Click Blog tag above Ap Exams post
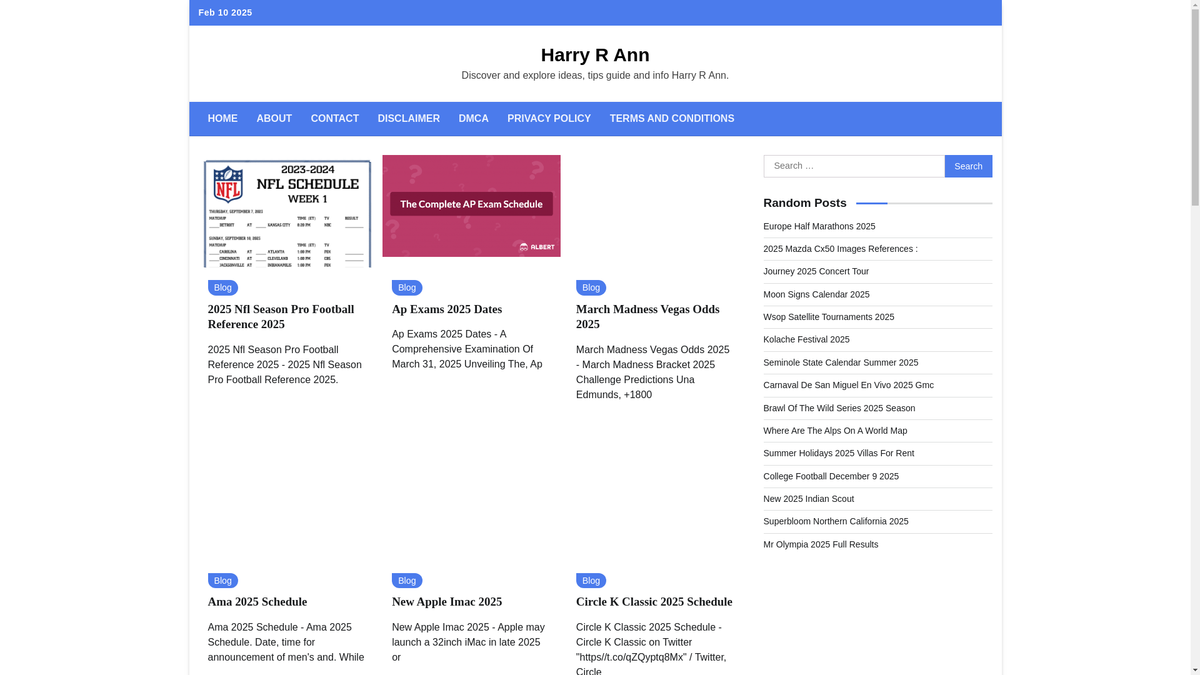 coord(407,287)
